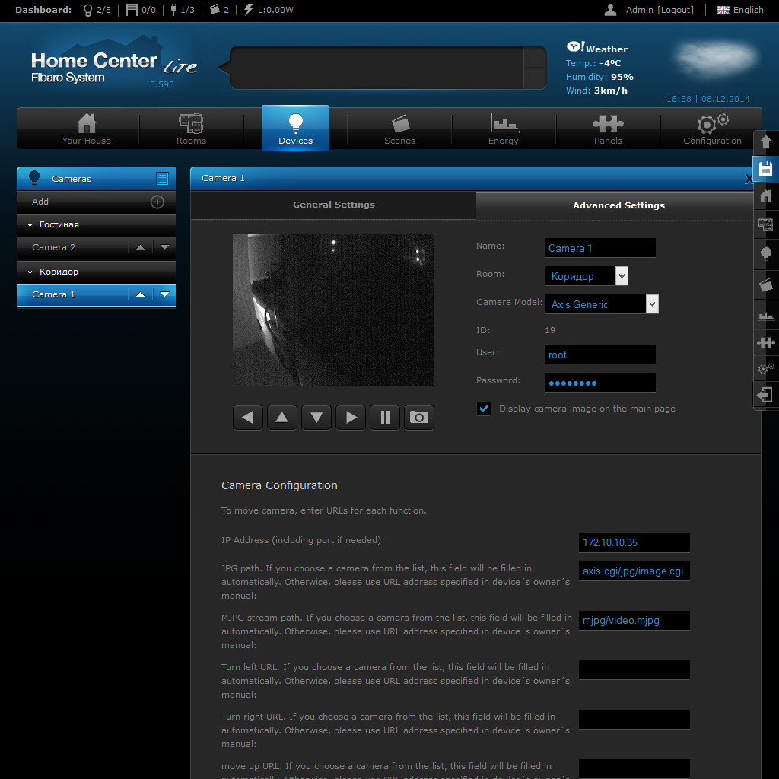This screenshot has height=779, width=779.
Task: Click the scroll-to-top arrow in side panel
Action: (x=765, y=142)
